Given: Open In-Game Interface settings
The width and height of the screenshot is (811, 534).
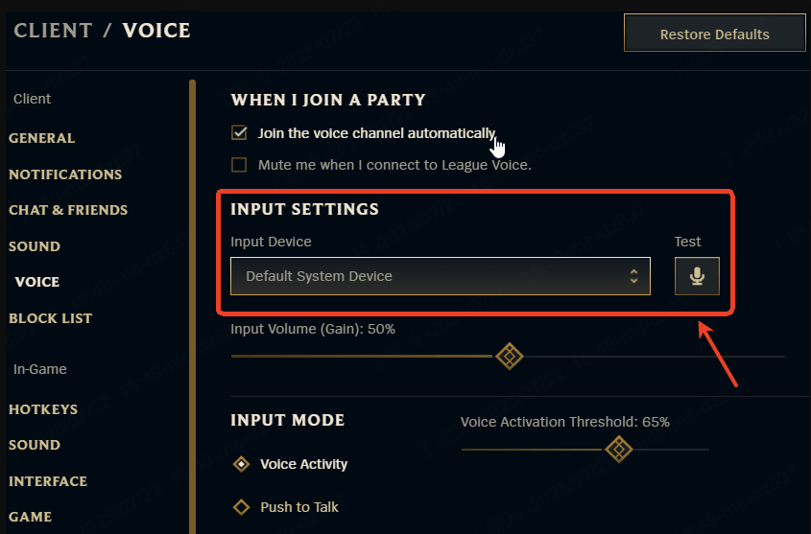Looking at the screenshot, I should [x=48, y=481].
